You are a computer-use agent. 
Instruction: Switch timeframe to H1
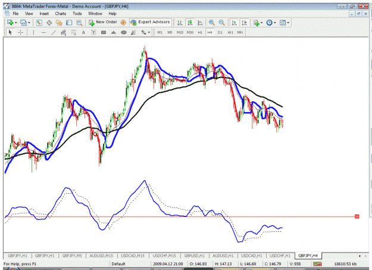click(x=200, y=32)
